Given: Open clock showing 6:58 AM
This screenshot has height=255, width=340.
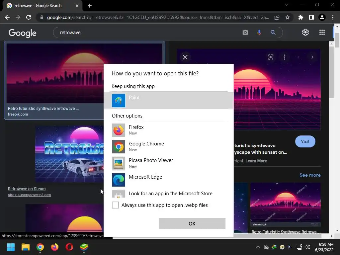Looking at the screenshot, I should (x=324, y=247).
